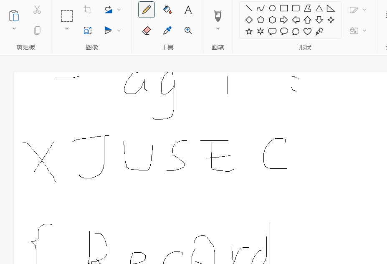Click the Magnifier zoom tool
The height and width of the screenshot is (264, 387).
tap(188, 30)
